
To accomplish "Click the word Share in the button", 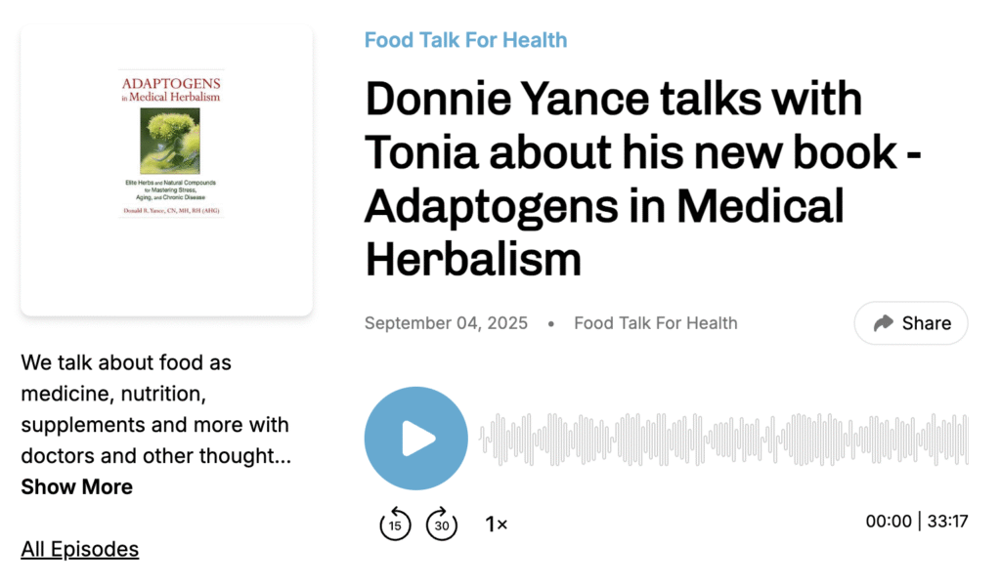I will 926,323.
